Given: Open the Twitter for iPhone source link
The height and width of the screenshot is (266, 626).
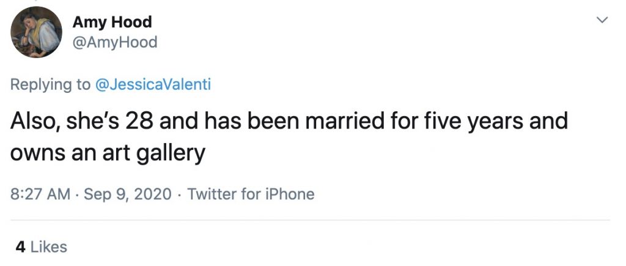Looking at the screenshot, I should pyautogui.click(x=251, y=194).
